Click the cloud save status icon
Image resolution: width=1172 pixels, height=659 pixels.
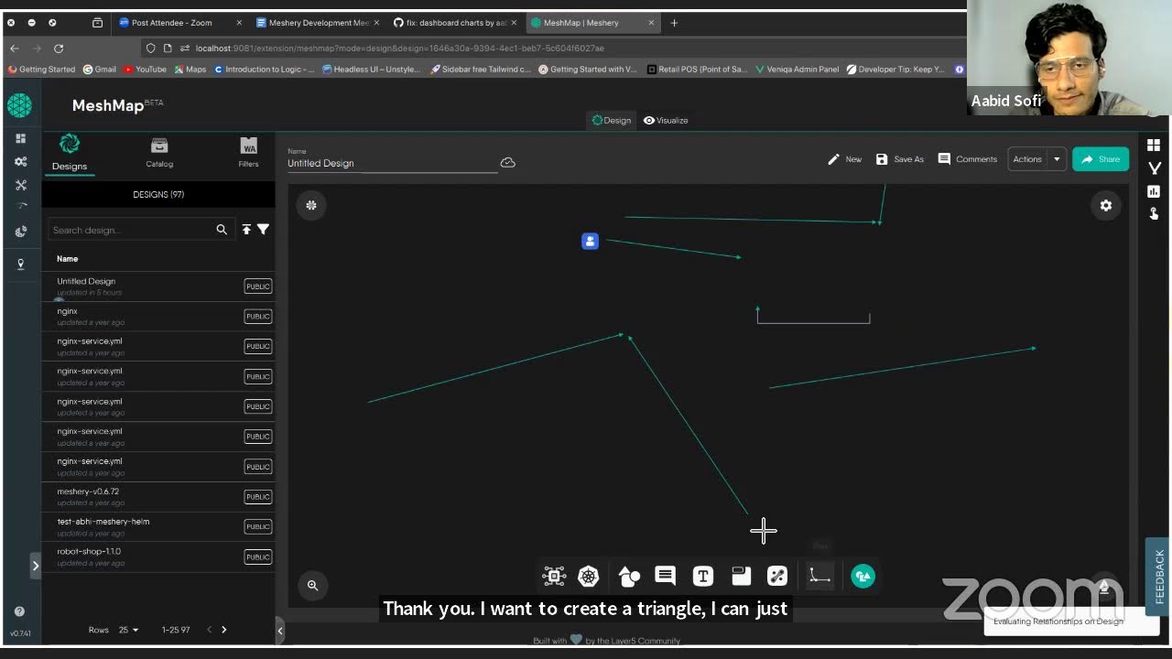(507, 163)
